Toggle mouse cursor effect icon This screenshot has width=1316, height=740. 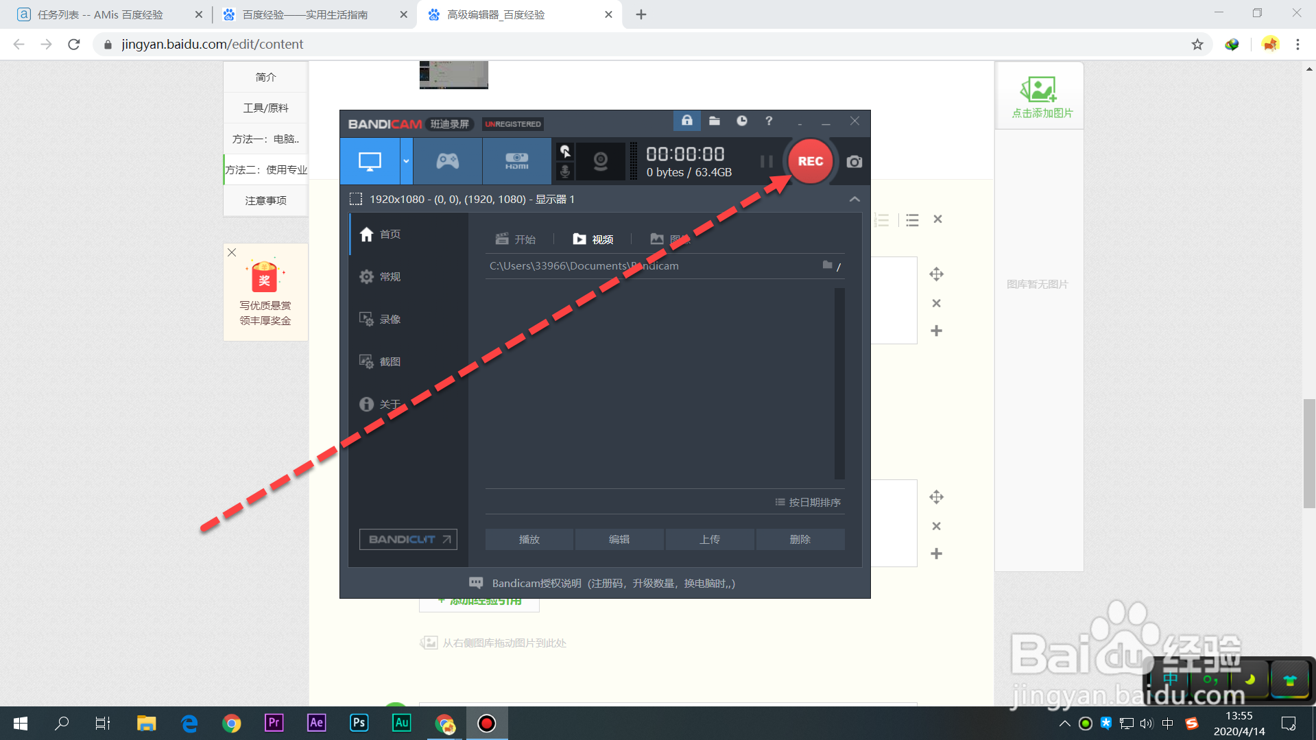565,151
